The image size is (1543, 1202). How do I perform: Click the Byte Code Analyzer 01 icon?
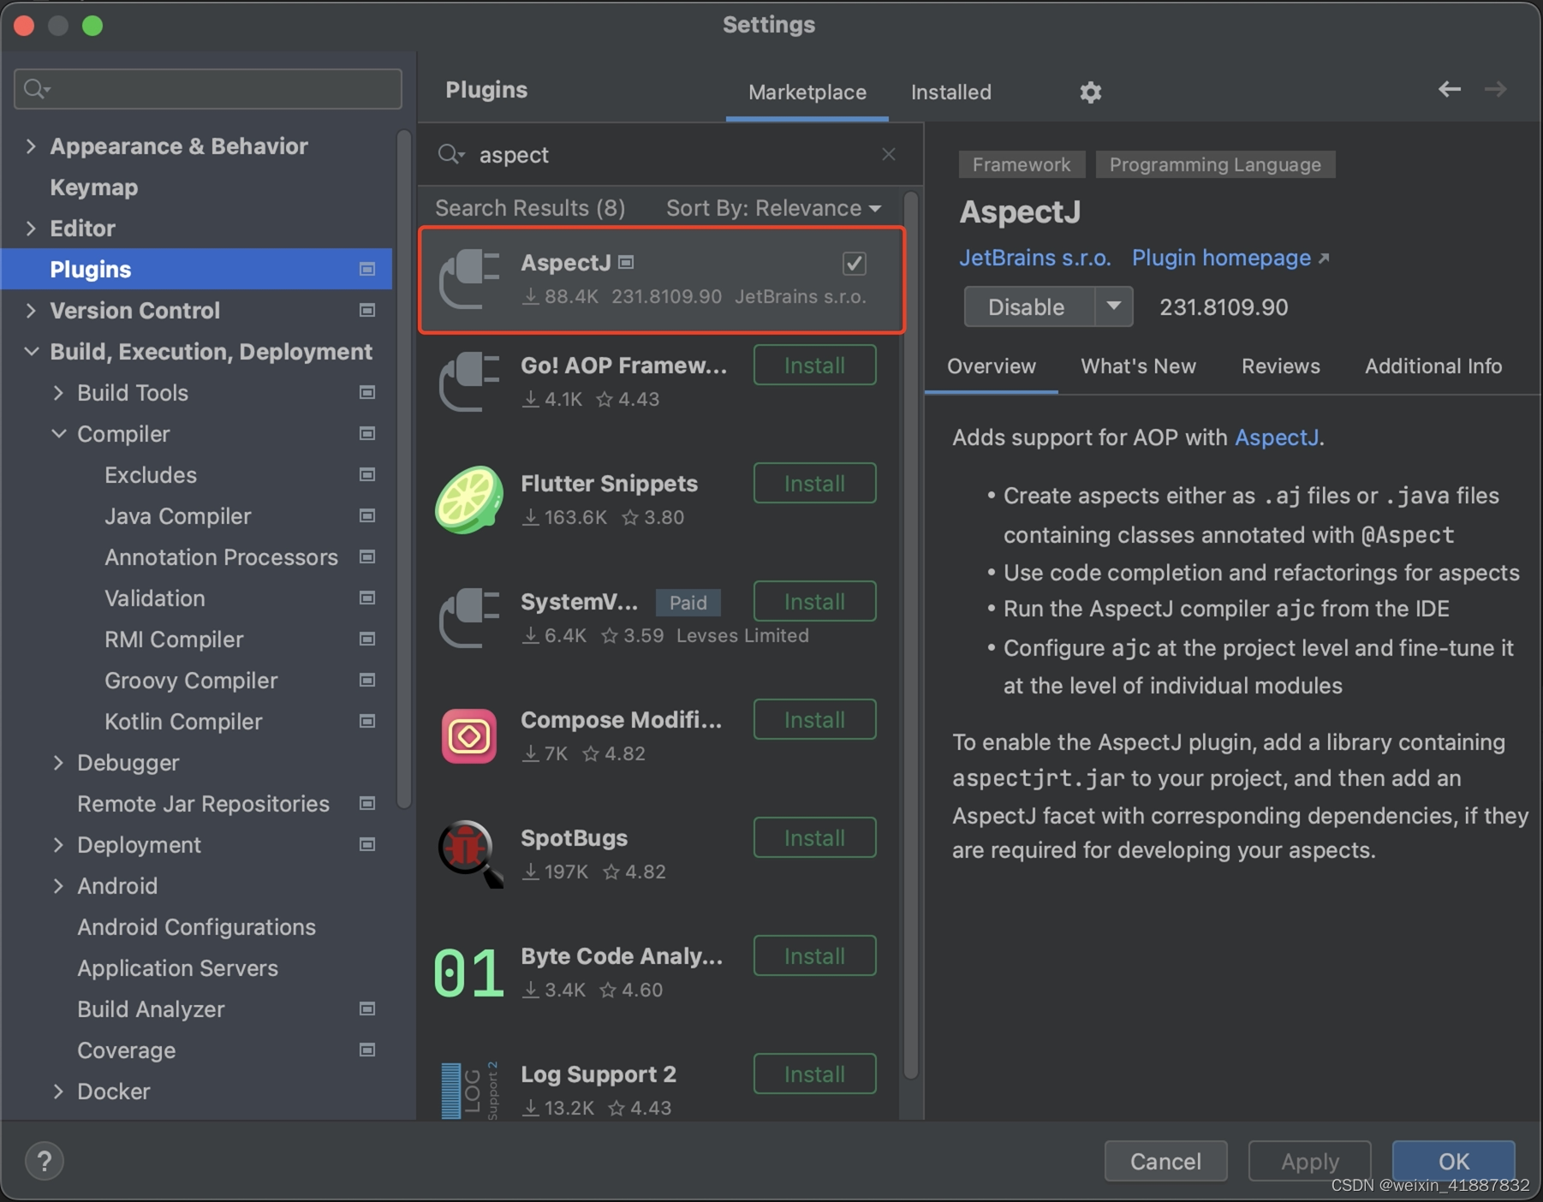468,973
